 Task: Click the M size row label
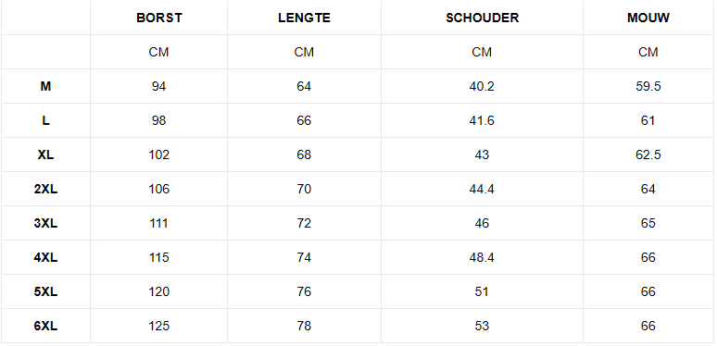coord(45,86)
